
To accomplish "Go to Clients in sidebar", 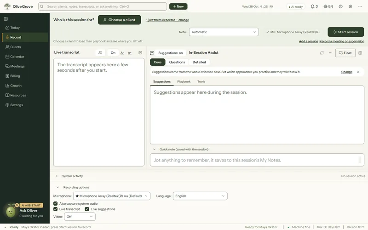I will [25, 47].
